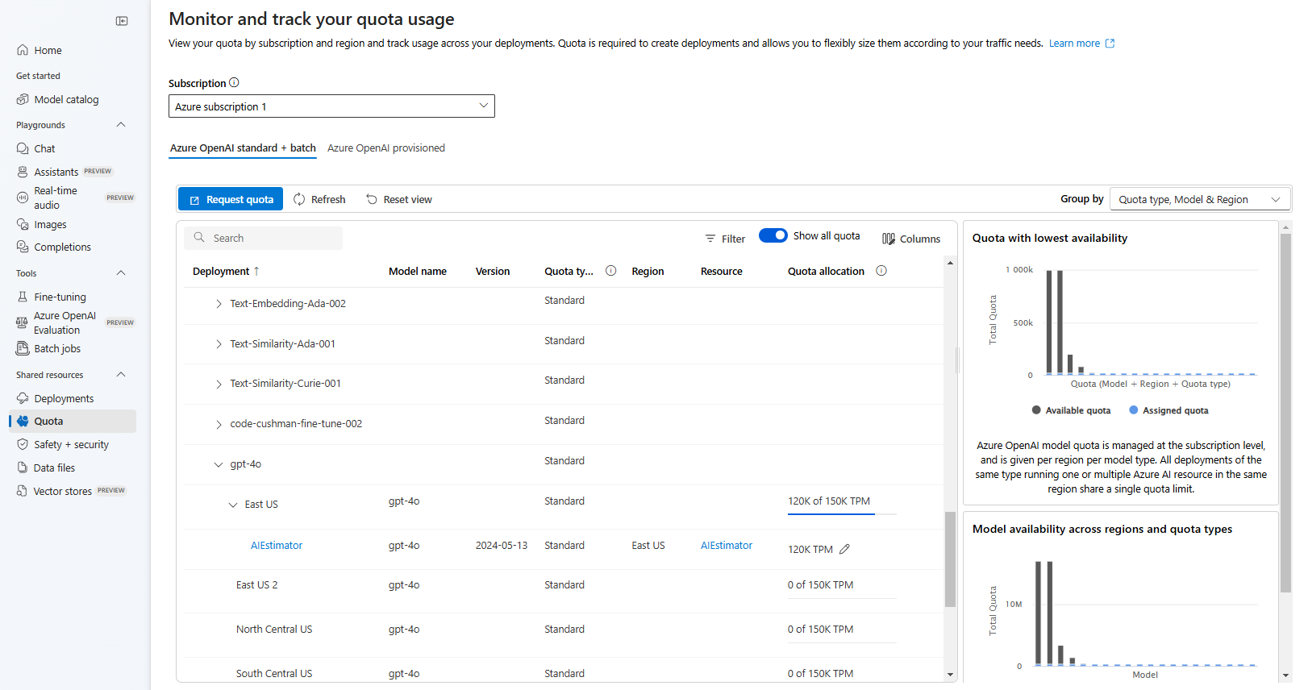Image resolution: width=1308 pixels, height=690 pixels.
Task: Open the Group by dropdown
Action: 1200,199
